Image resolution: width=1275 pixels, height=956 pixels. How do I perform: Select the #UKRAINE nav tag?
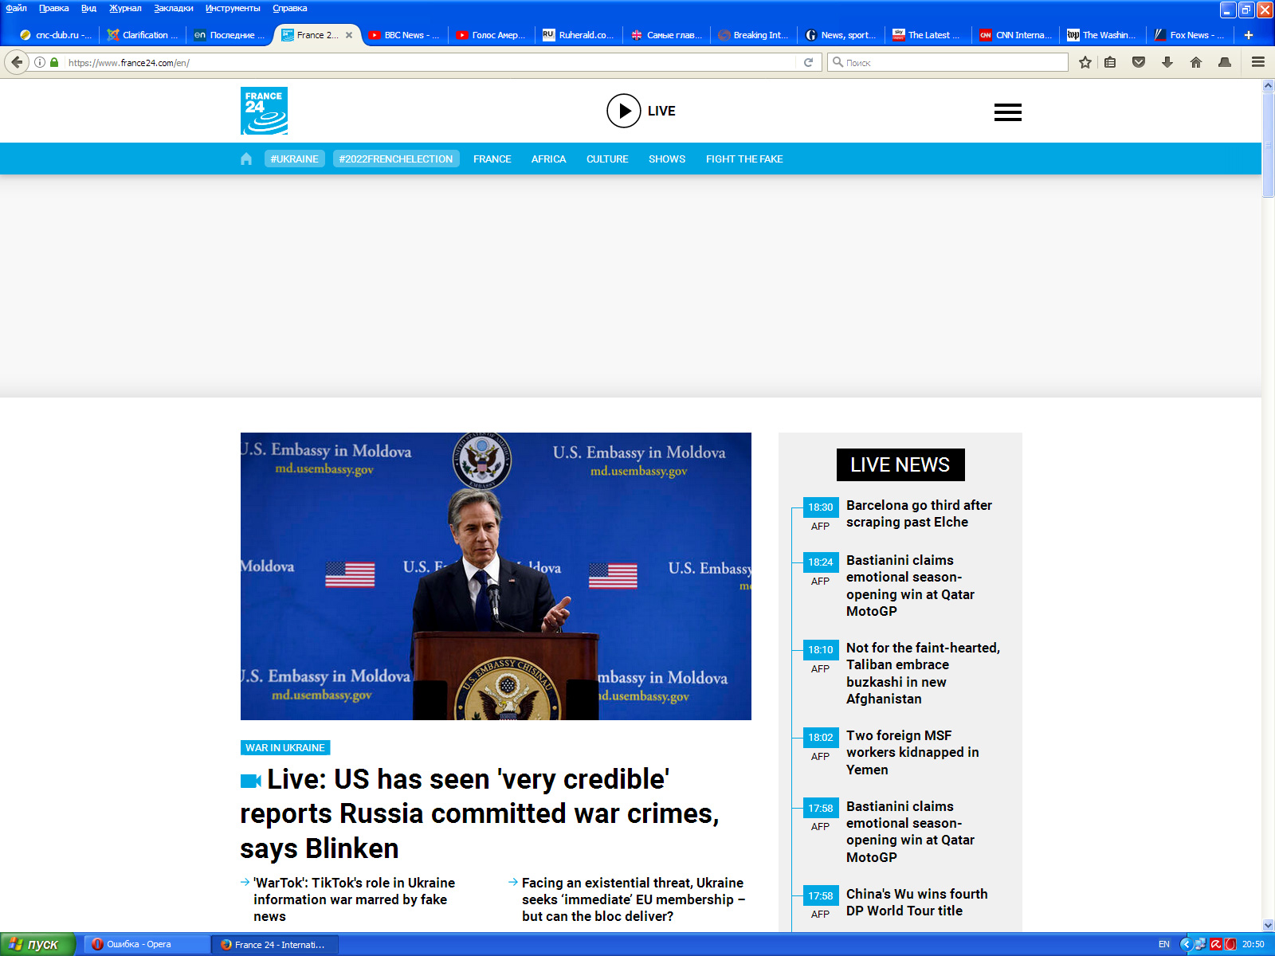tap(295, 159)
